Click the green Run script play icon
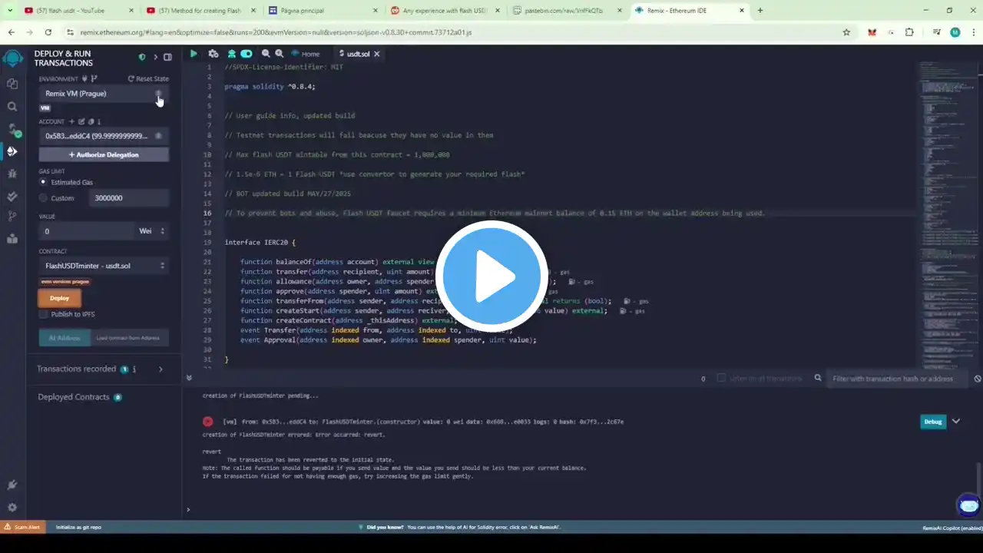The image size is (983, 553). (x=194, y=54)
